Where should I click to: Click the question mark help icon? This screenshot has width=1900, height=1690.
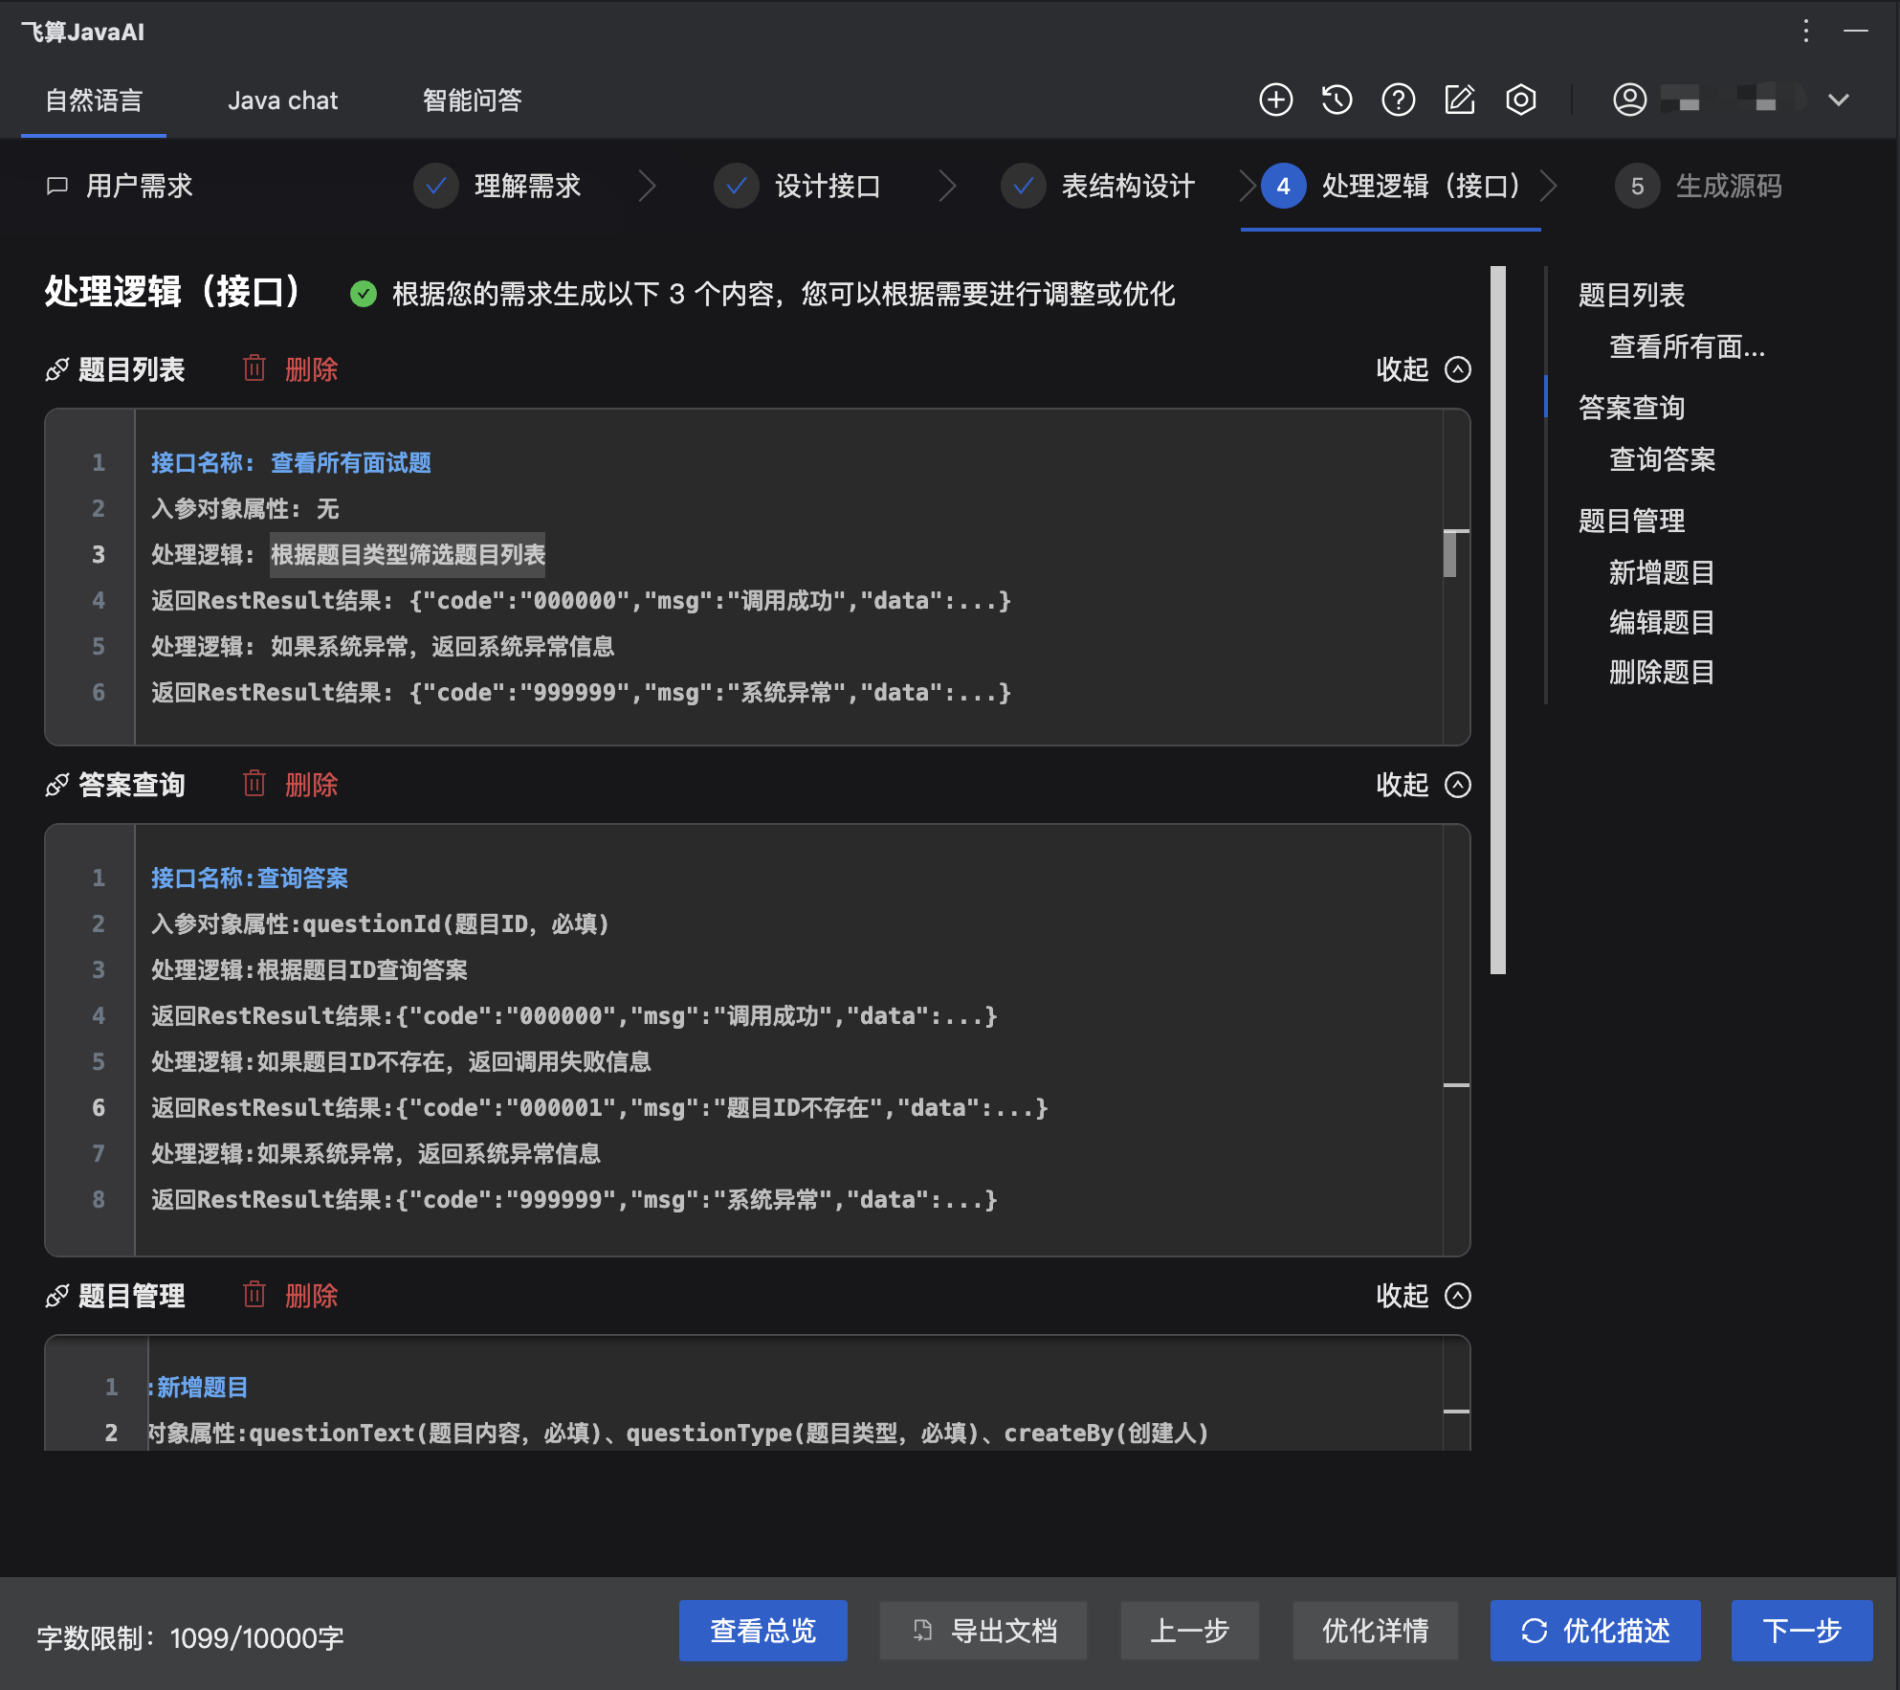1398,100
